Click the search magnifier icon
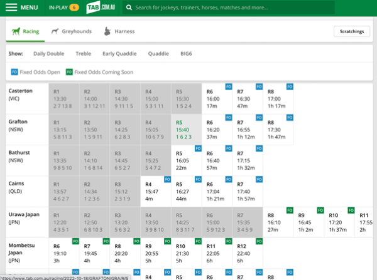Image resolution: width=377 pixels, height=280 pixels. [129, 8]
